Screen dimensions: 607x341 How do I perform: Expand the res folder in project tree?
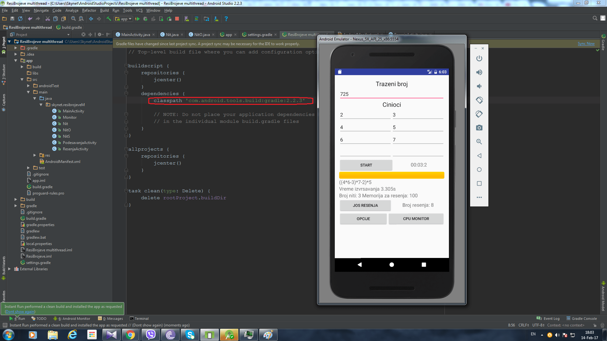[35, 155]
